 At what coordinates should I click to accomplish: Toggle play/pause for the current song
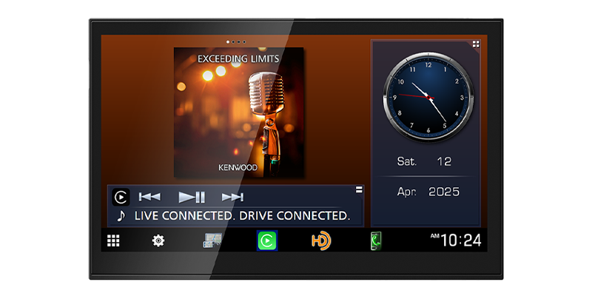point(192,197)
